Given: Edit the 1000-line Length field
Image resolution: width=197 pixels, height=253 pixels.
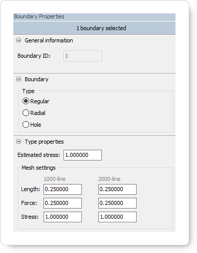Looking at the screenshot, I should [62, 189].
